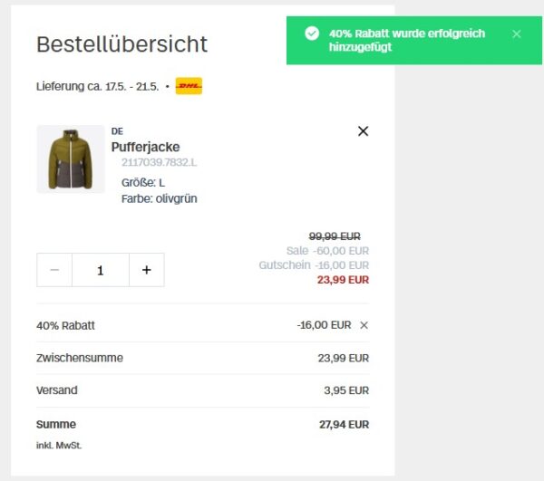The image size is (544, 481).
Task: Click the article number 2117039.7832.L
Action: point(159,163)
